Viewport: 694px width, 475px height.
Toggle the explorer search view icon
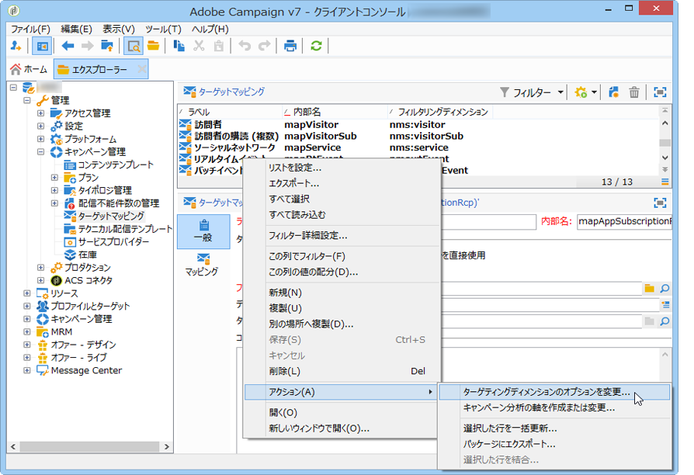134,46
